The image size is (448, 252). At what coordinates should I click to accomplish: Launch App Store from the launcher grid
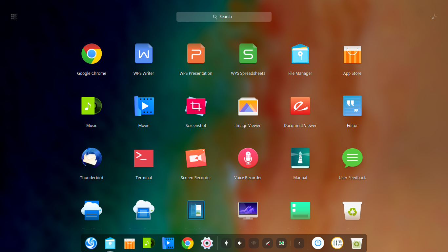[x=352, y=54]
